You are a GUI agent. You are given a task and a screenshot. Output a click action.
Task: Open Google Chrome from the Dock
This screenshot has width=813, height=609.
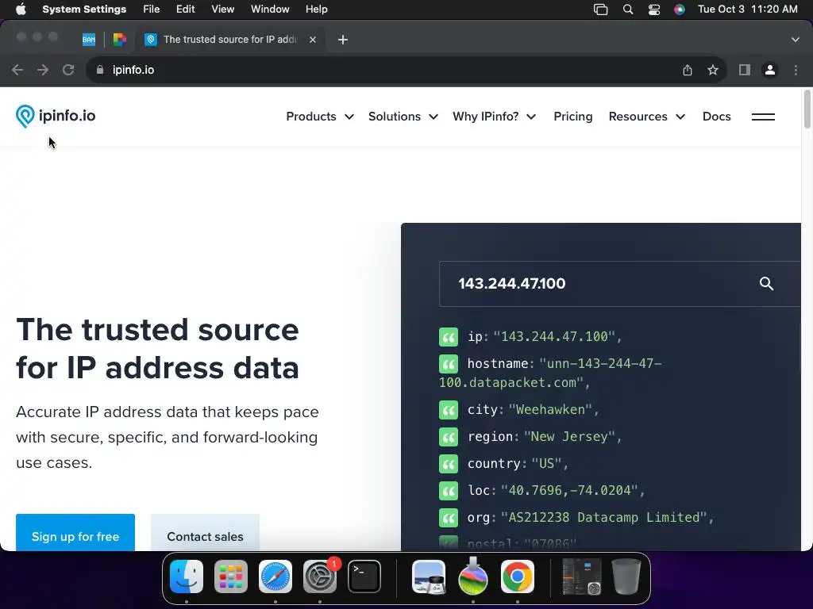coord(518,576)
